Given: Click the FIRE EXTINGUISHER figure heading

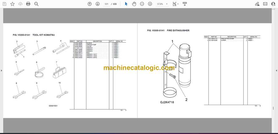Looking at the screenshot, I should coord(178,30).
